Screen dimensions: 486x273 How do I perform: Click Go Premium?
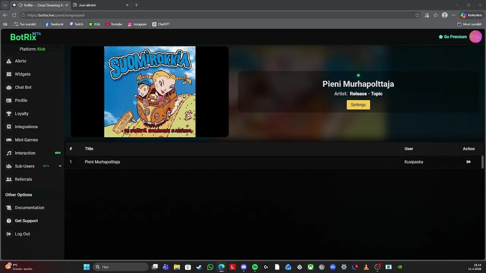(453, 37)
